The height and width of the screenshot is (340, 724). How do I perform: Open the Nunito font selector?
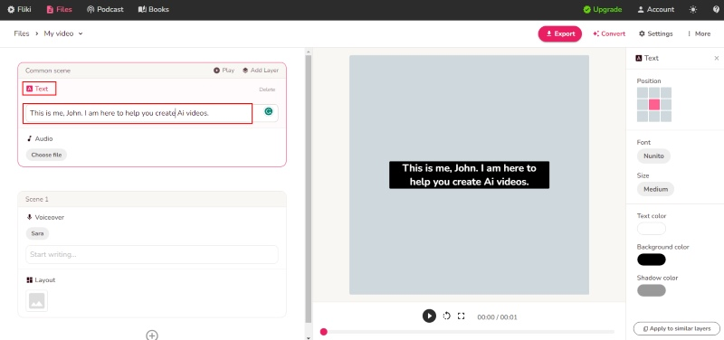click(x=653, y=156)
